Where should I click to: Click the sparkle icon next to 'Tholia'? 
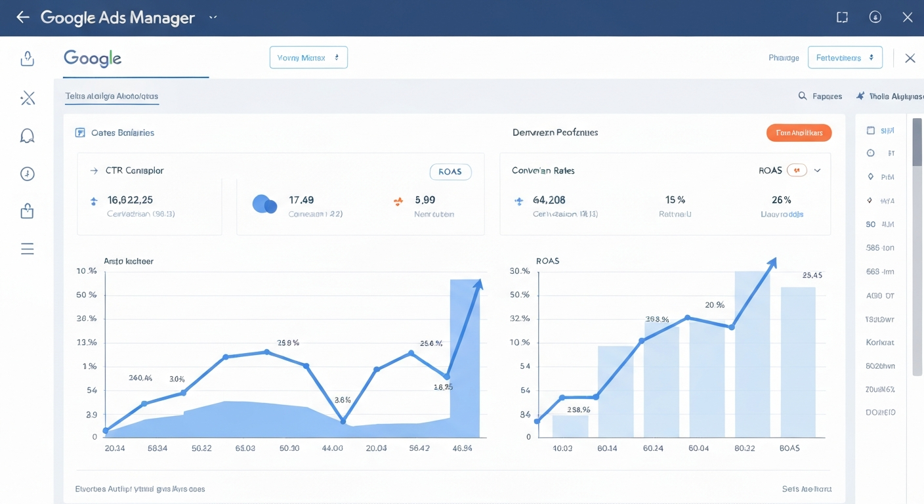point(860,96)
